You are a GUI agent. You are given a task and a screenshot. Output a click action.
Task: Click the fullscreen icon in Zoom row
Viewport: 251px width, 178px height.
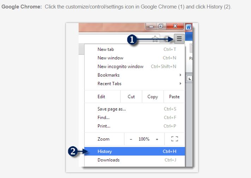pos(175,139)
